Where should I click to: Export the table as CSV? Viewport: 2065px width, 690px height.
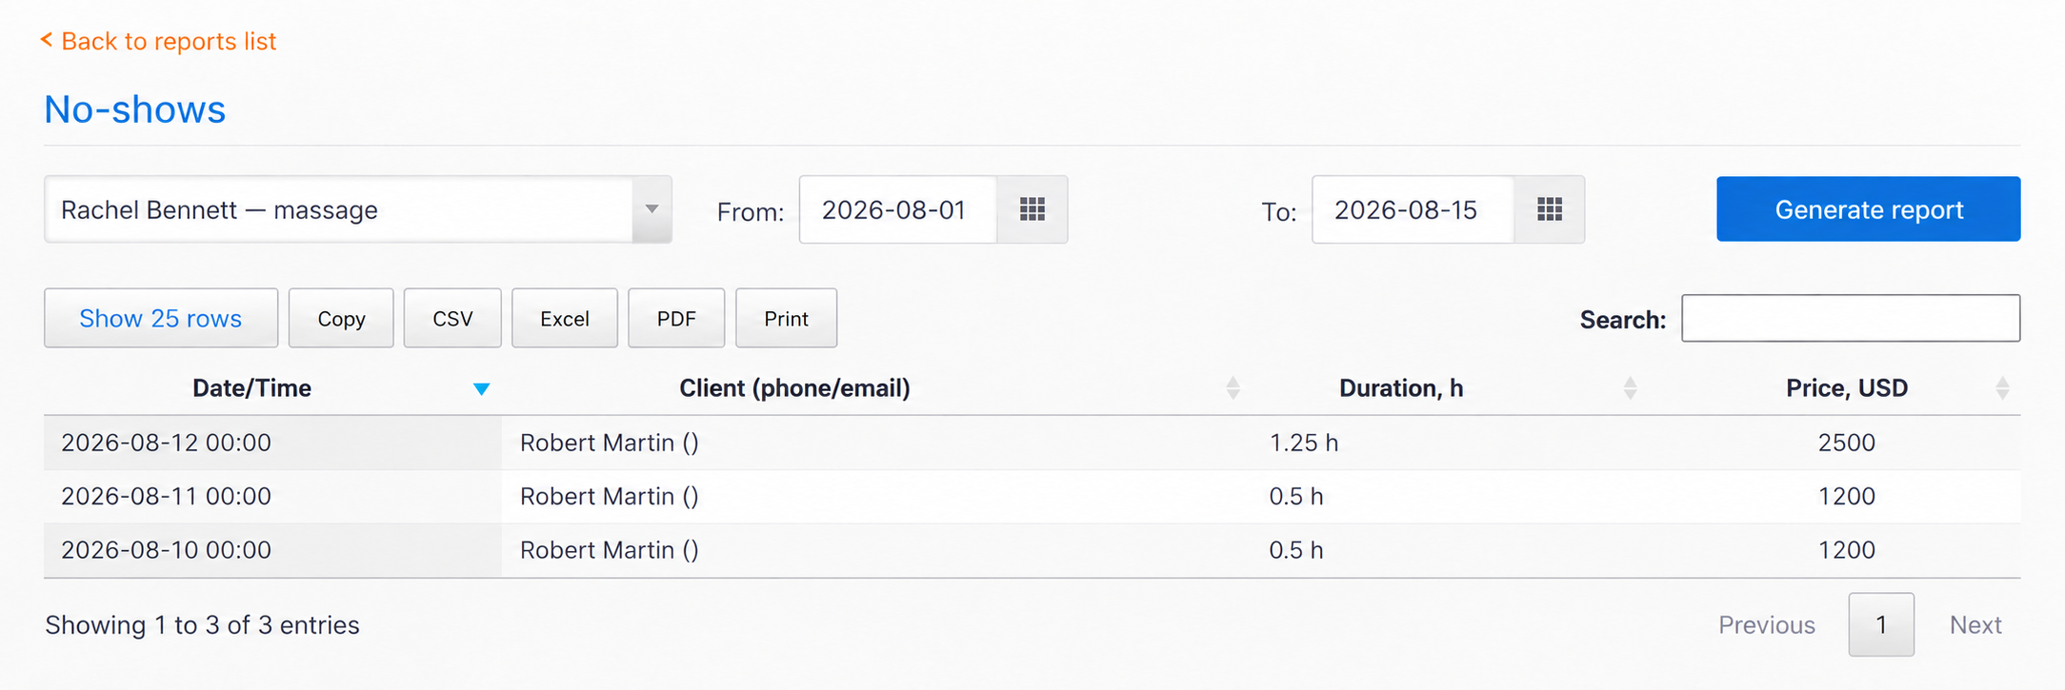pos(452,318)
